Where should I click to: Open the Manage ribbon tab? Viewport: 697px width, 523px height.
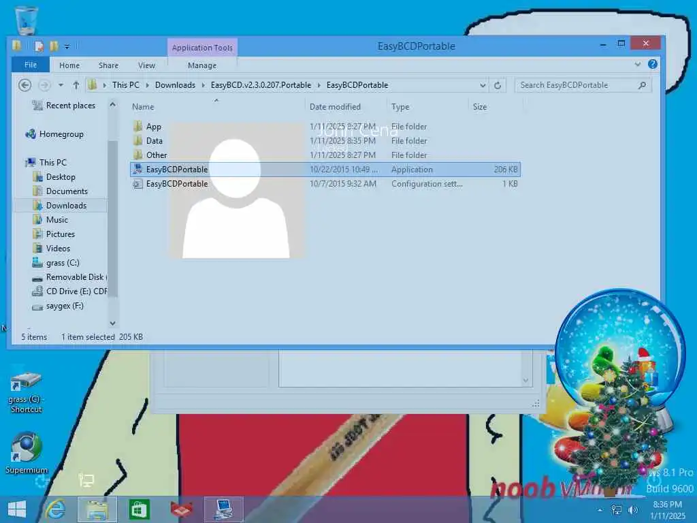tap(202, 65)
